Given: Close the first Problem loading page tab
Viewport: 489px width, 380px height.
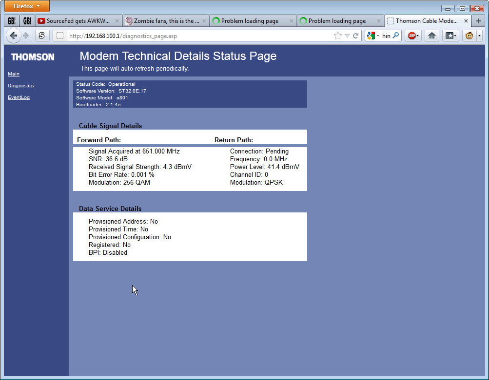Looking at the screenshot, I should [291, 21].
